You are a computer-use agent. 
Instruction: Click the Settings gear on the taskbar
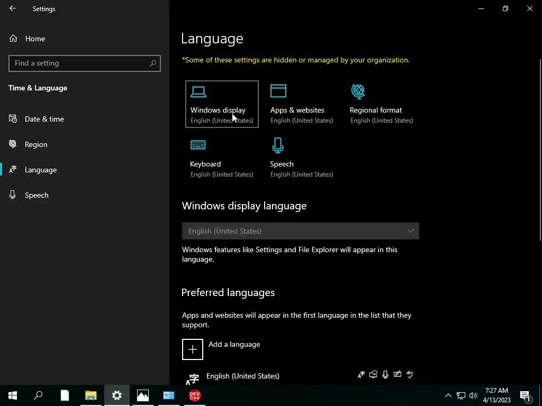pyautogui.click(x=117, y=395)
